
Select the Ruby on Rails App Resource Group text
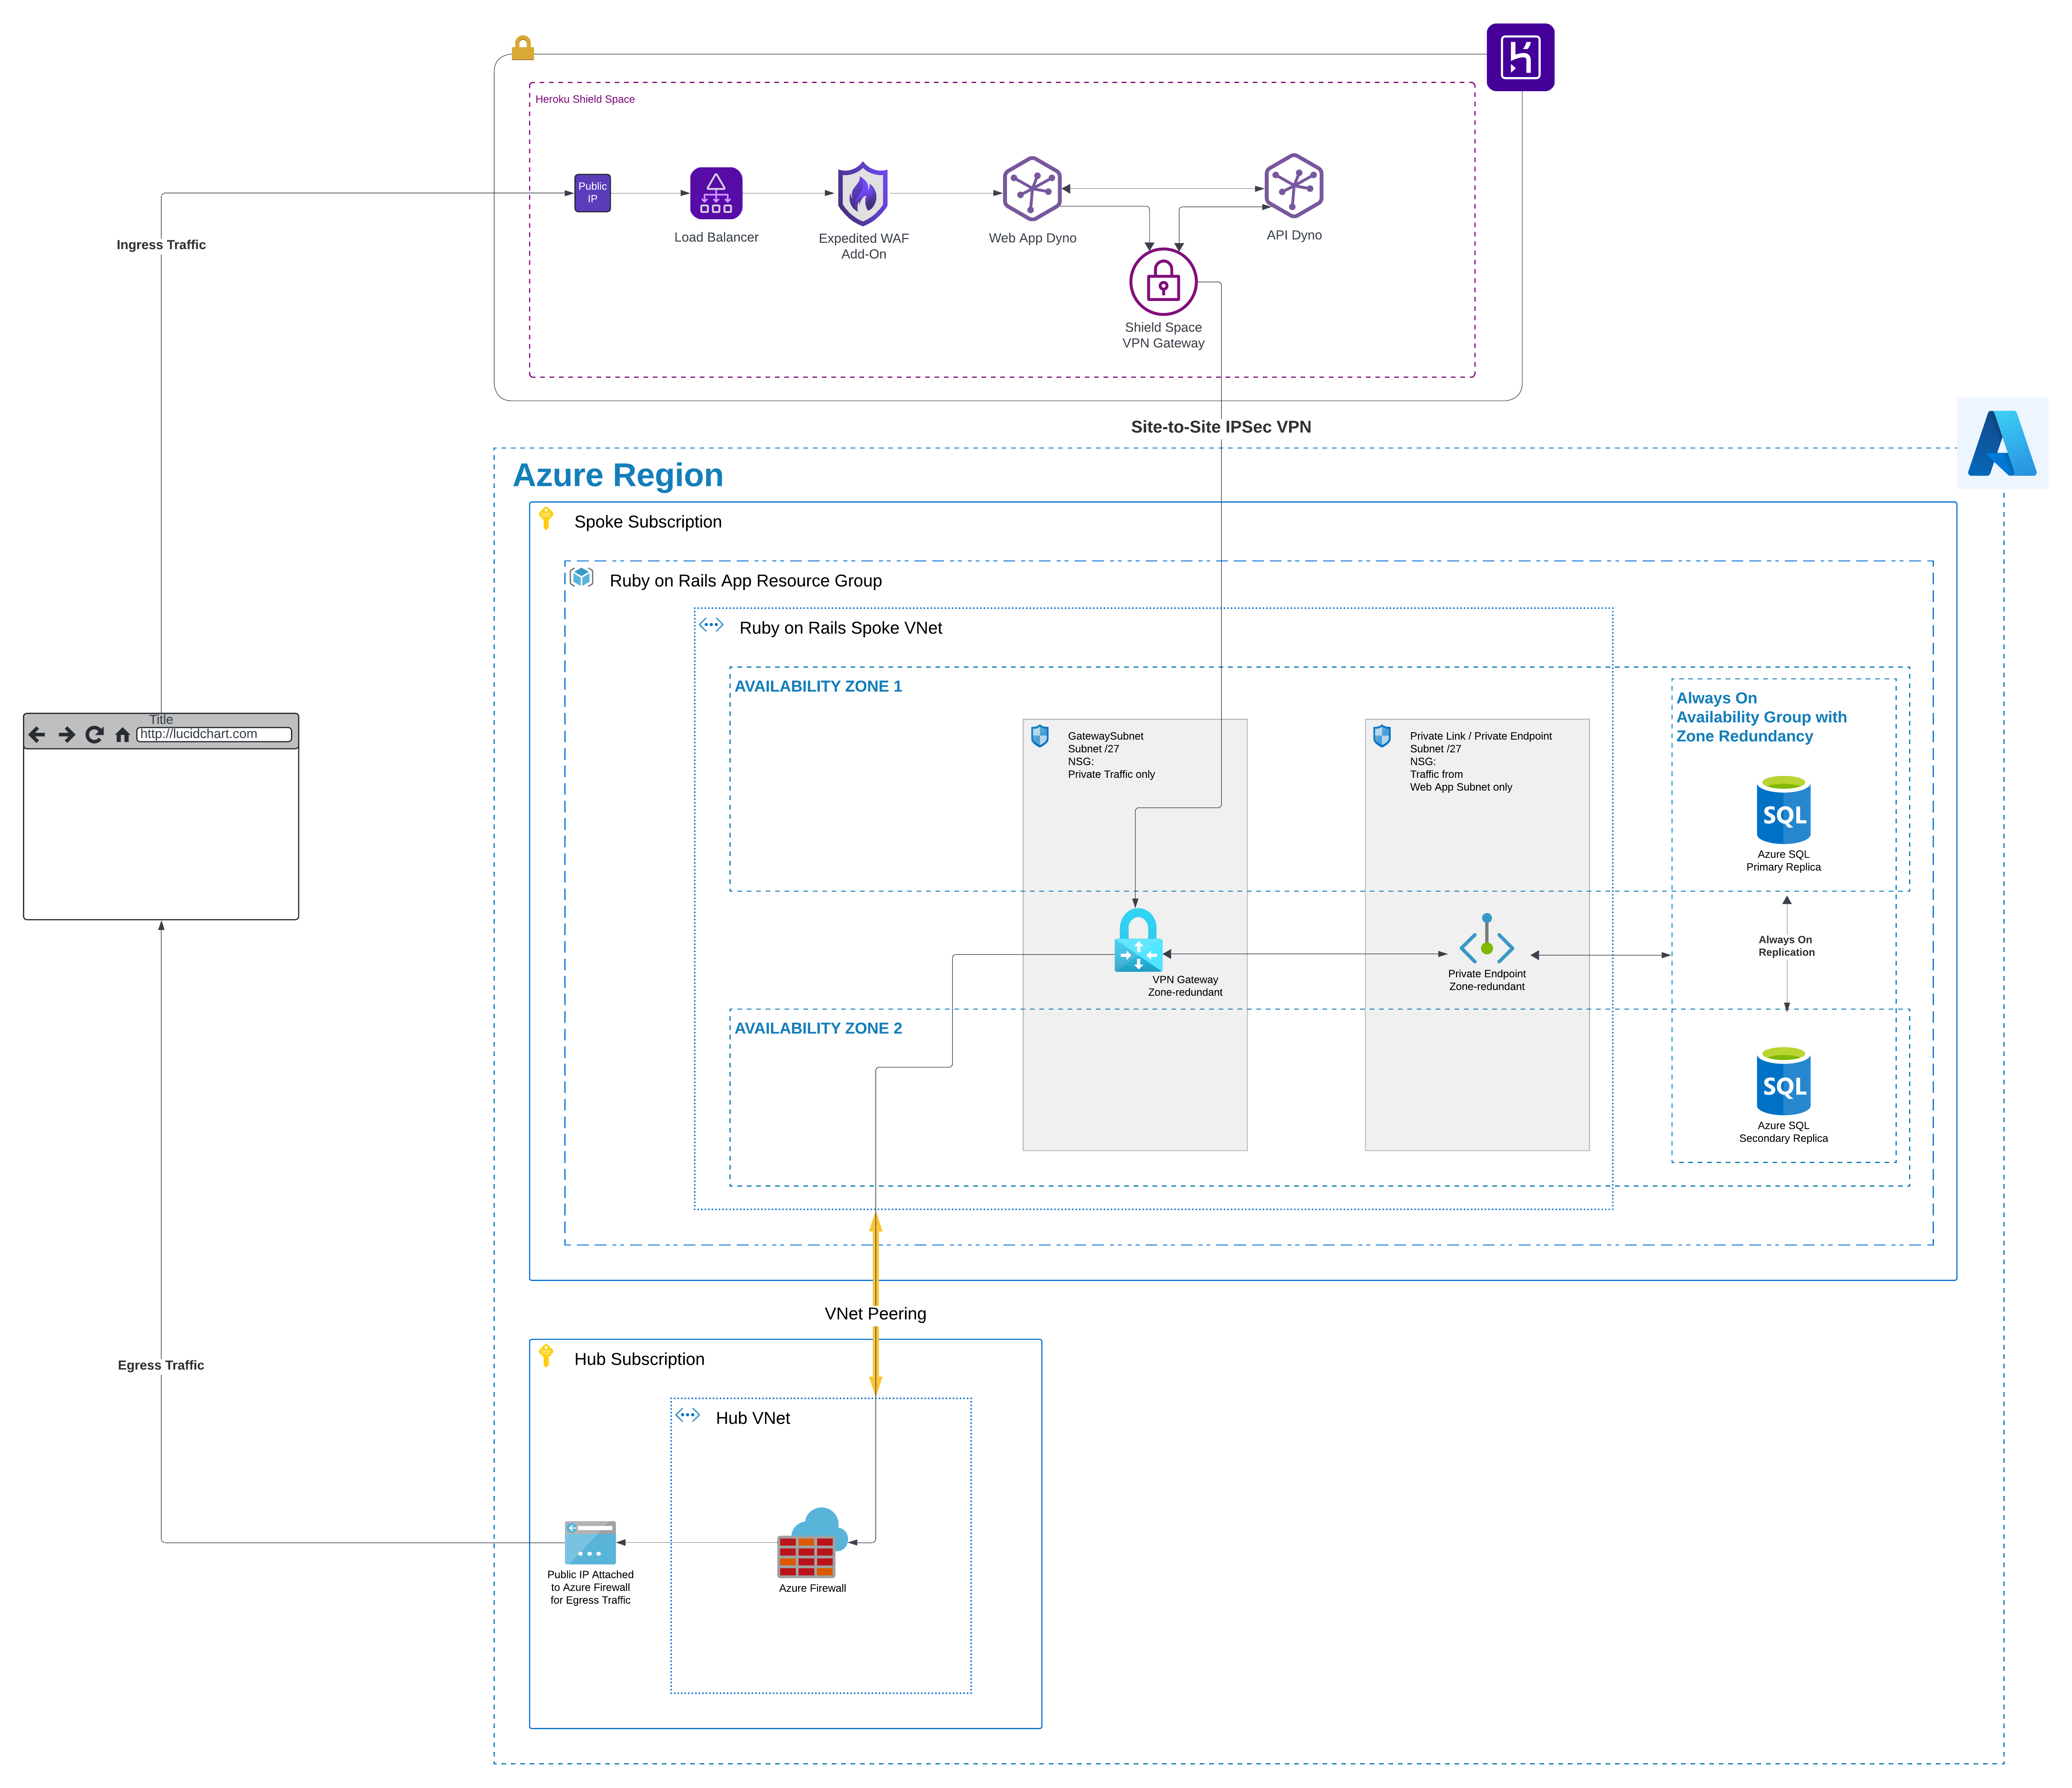[746, 581]
